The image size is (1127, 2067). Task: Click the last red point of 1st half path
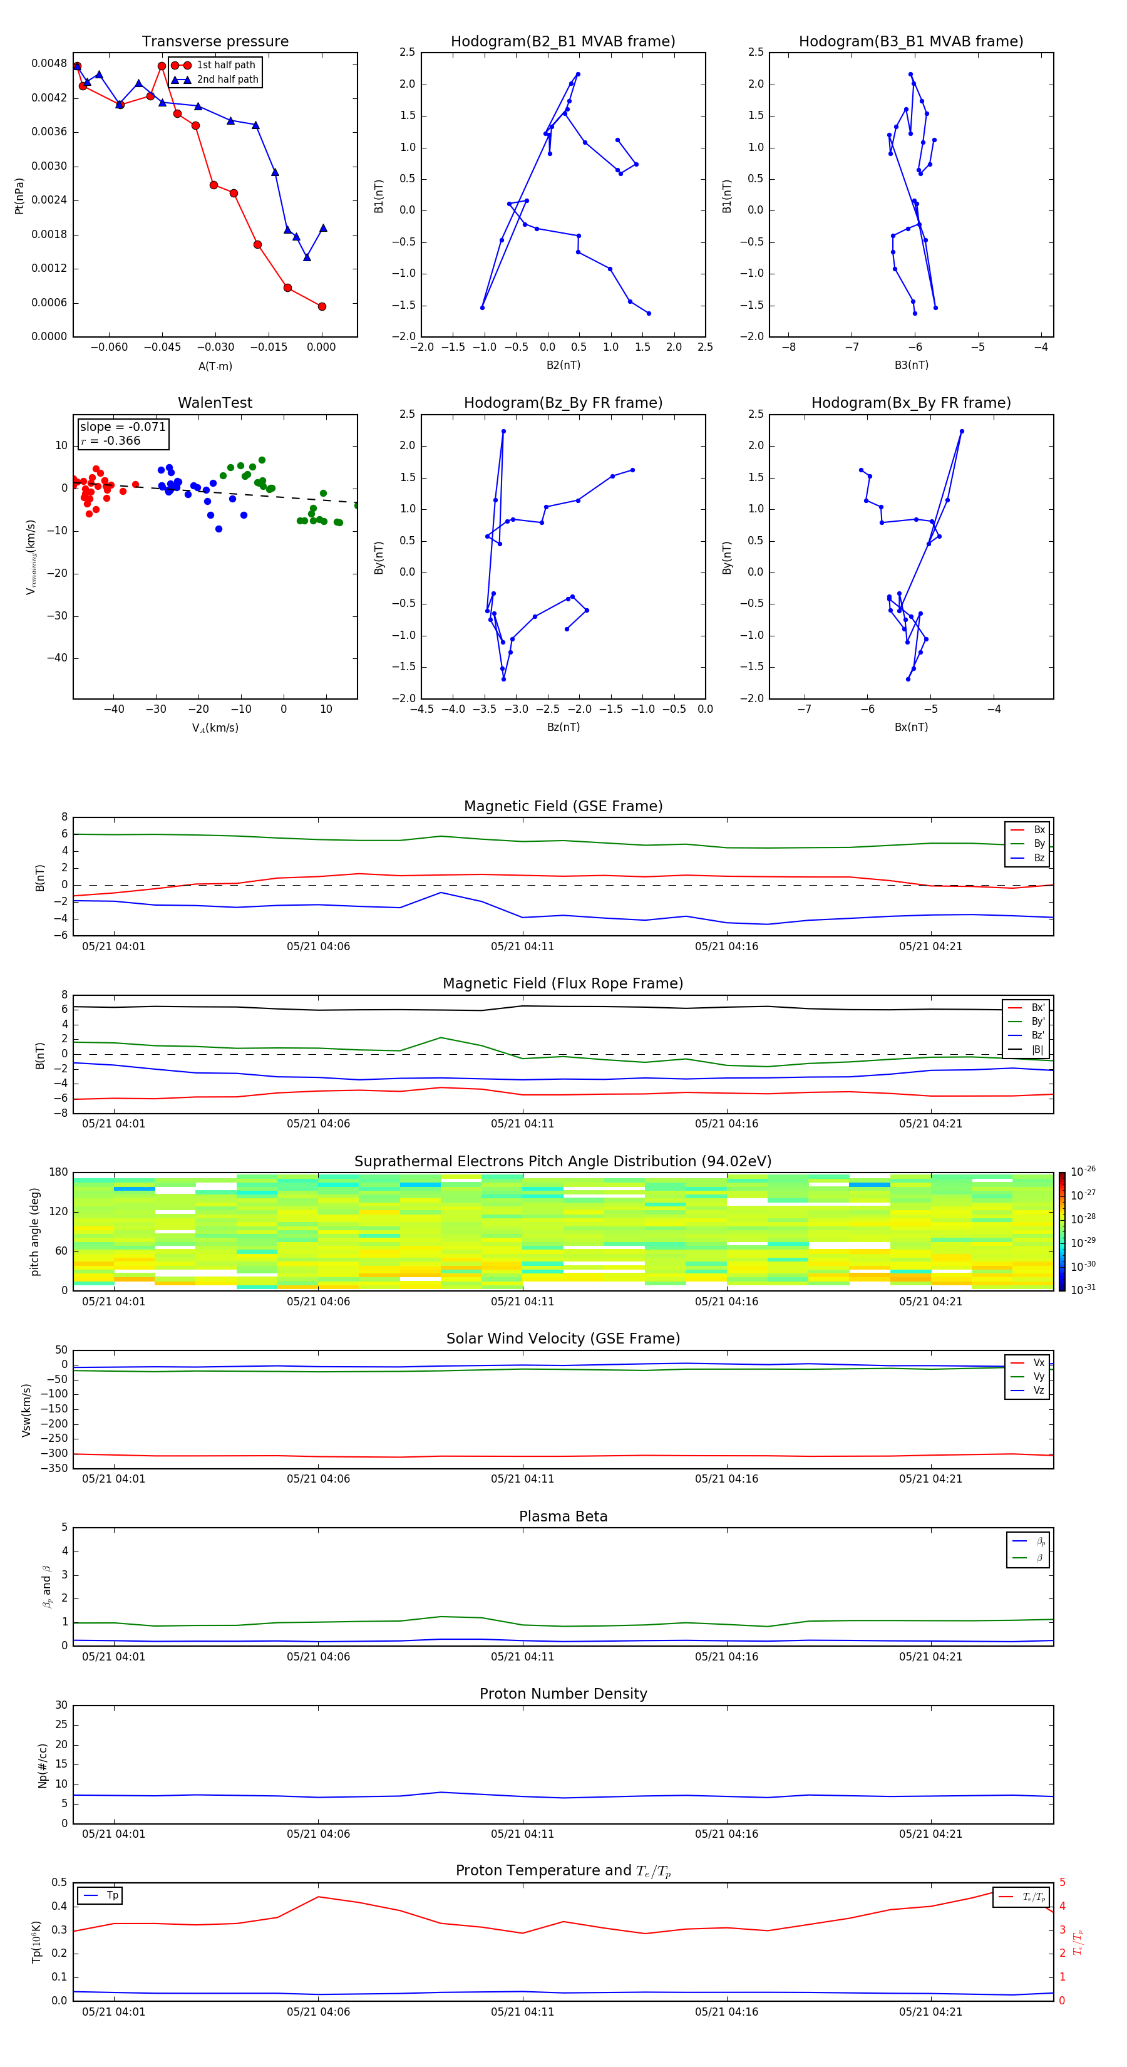click(322, 306)
